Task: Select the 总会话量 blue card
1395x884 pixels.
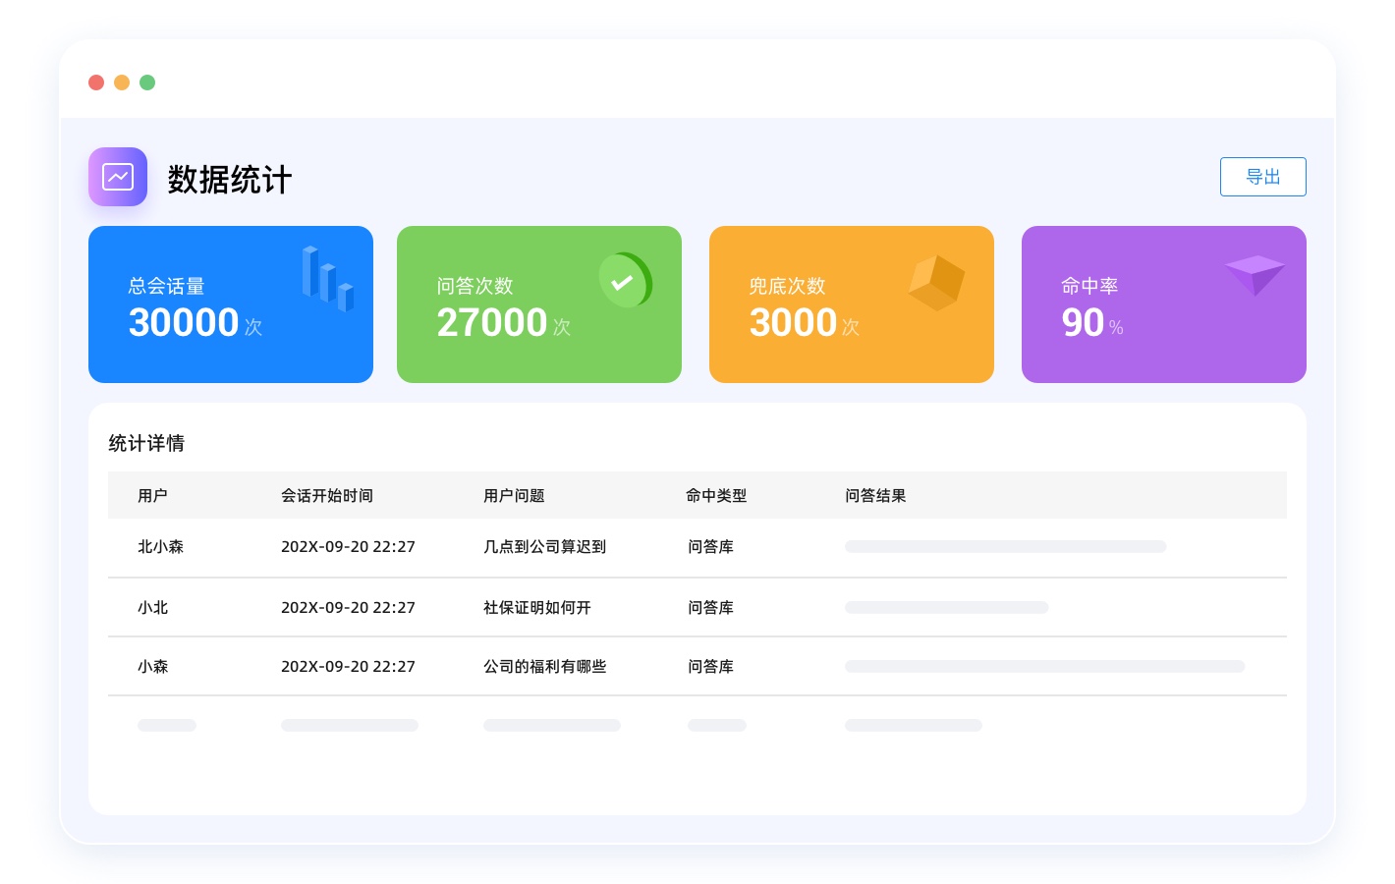Action: pyautogui.click(x=231, y=304)
